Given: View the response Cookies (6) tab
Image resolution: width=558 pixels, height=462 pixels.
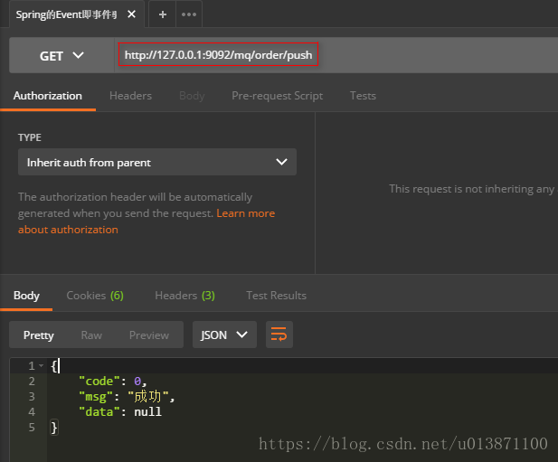Looking at the screenshot, I should pyautogui.click(x=94, y=296).
